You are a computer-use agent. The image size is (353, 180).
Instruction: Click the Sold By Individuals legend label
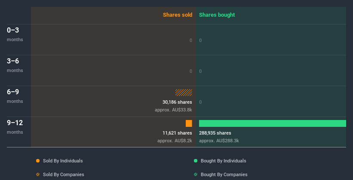63,161
